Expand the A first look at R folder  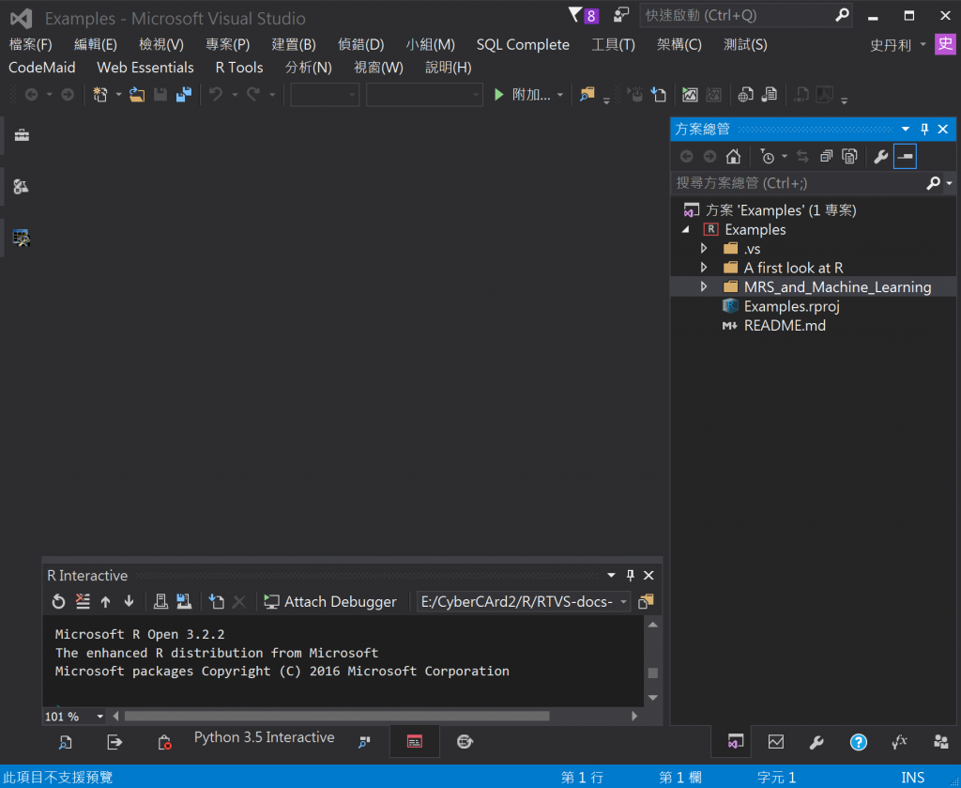[x=704, y=268]
